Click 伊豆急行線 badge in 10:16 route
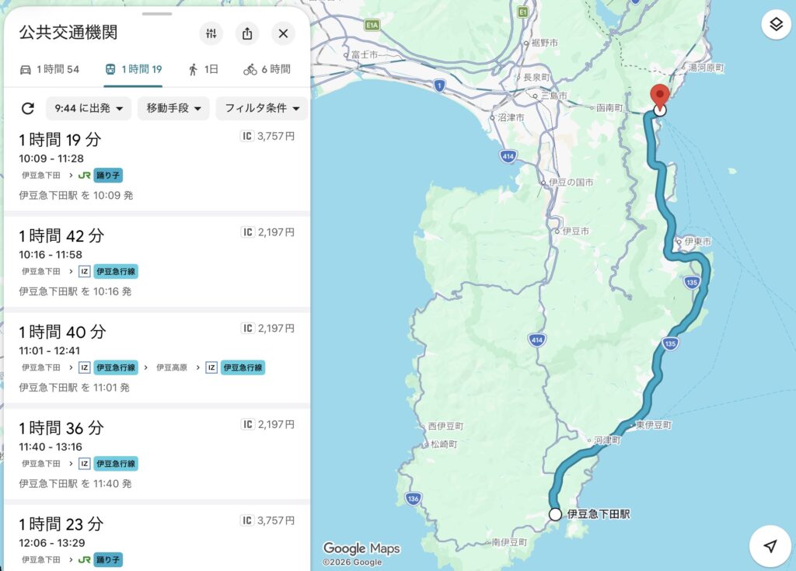 pos(116,272)
